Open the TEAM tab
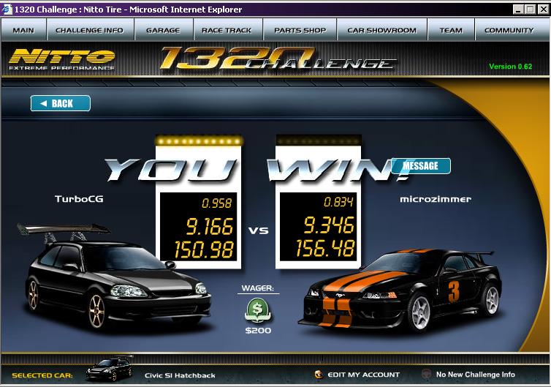Viewport: 551px width, 387px height. (451, 30)
